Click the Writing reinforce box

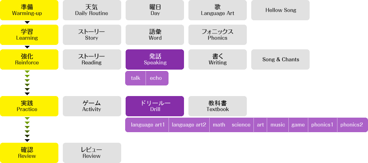[x=218, y=59]
